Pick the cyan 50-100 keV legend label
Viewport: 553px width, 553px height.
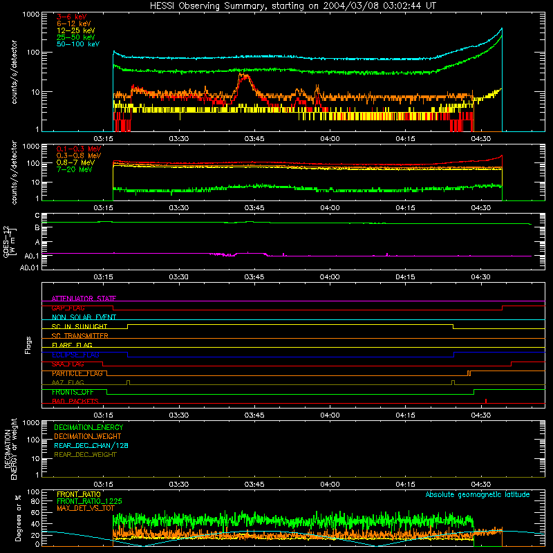click(x=78, y=44)
